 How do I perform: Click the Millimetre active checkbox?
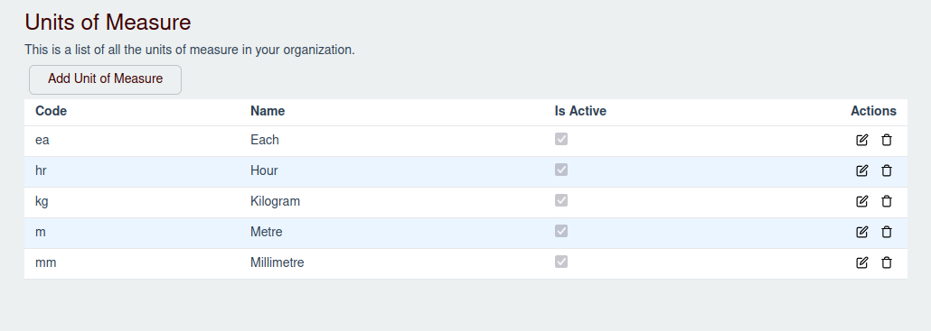tap(561, 262)
